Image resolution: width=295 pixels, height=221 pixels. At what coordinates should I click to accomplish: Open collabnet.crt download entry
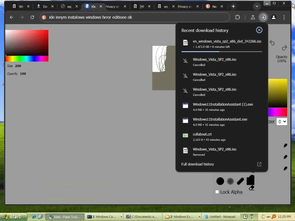click(x=222, y=137)
